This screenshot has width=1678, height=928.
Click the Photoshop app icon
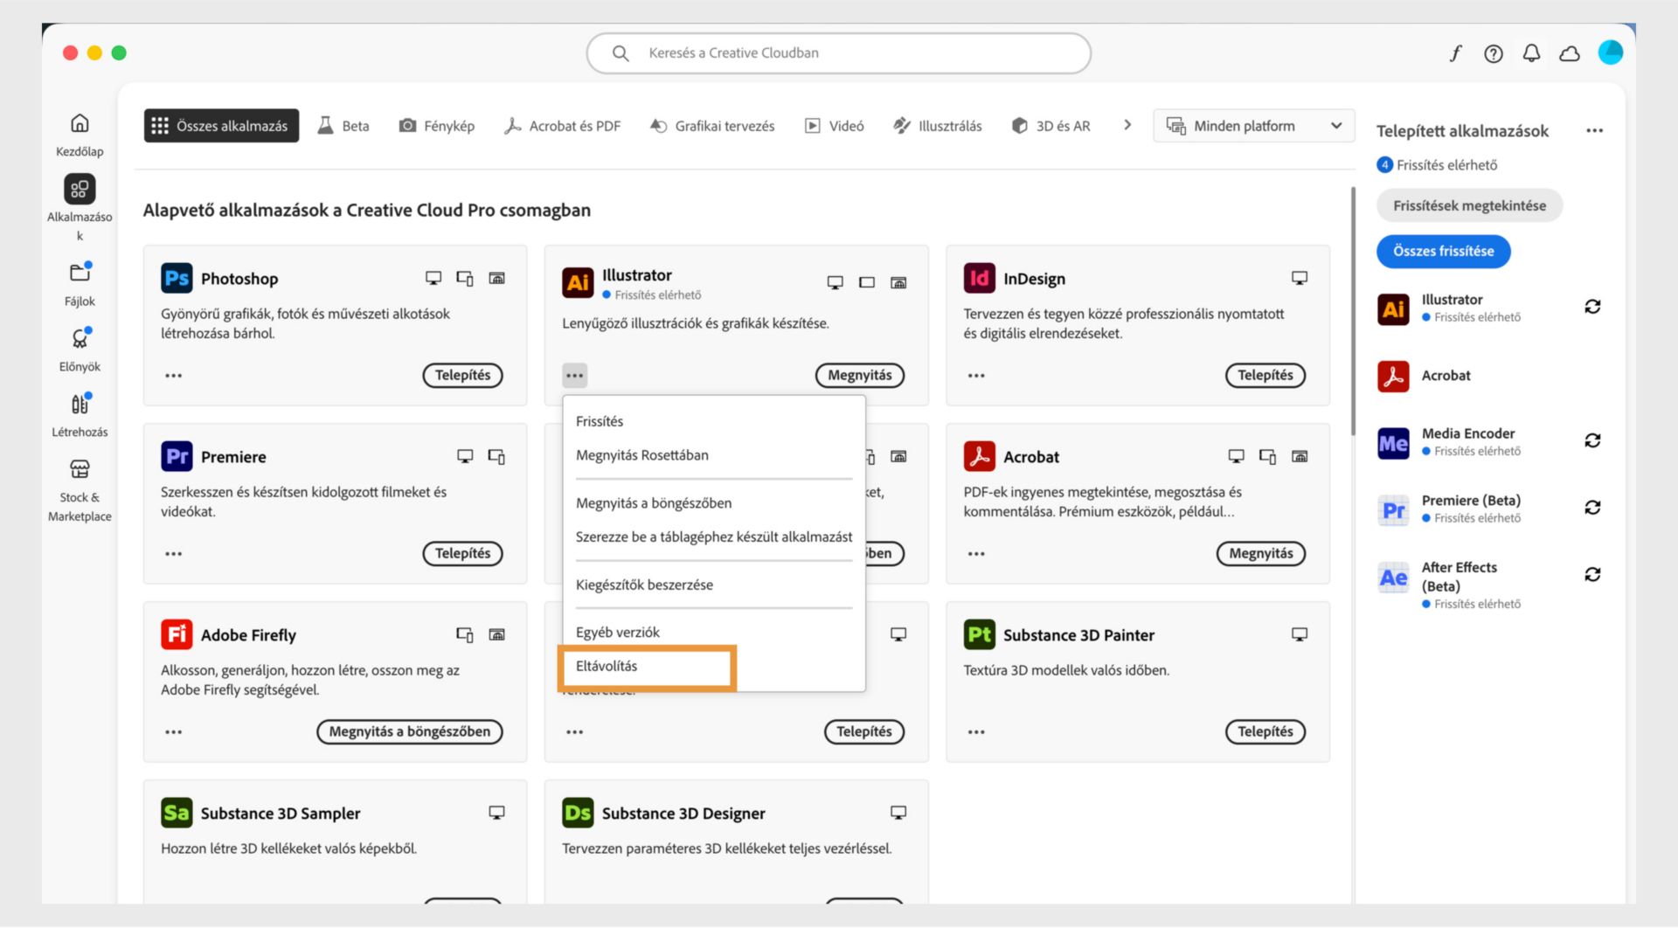click(177, 278)
